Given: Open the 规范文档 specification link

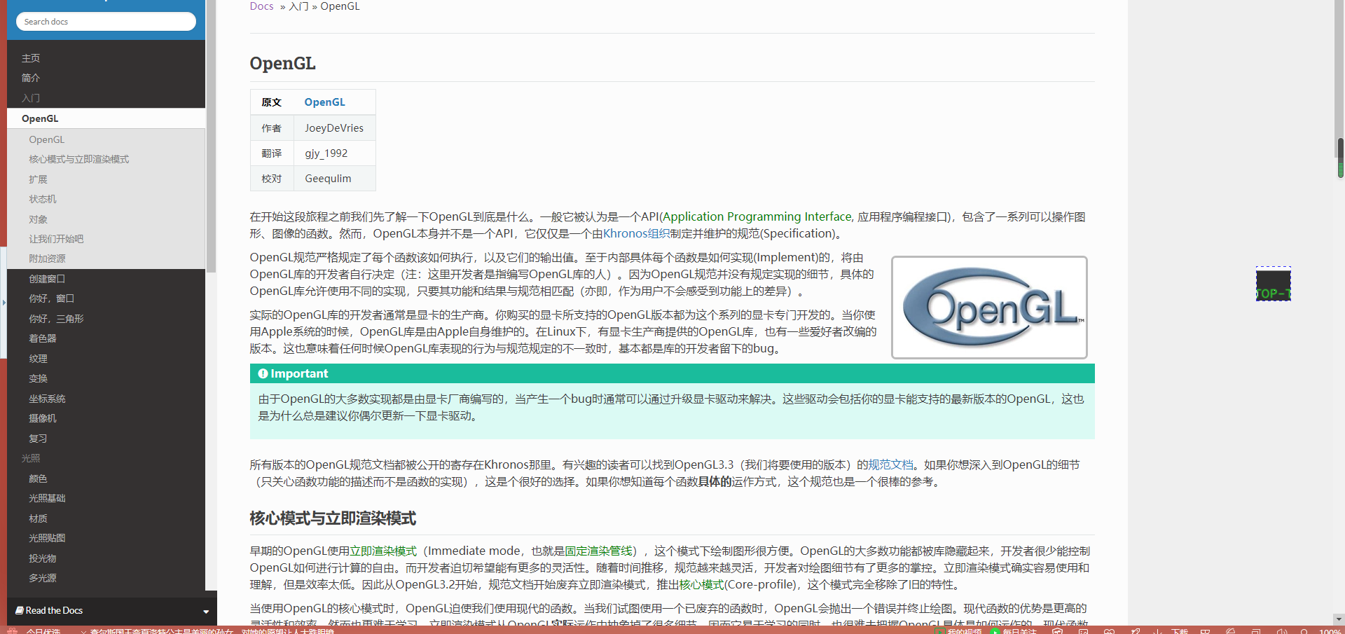Looking at the screenshot, I should click(890, 465).
